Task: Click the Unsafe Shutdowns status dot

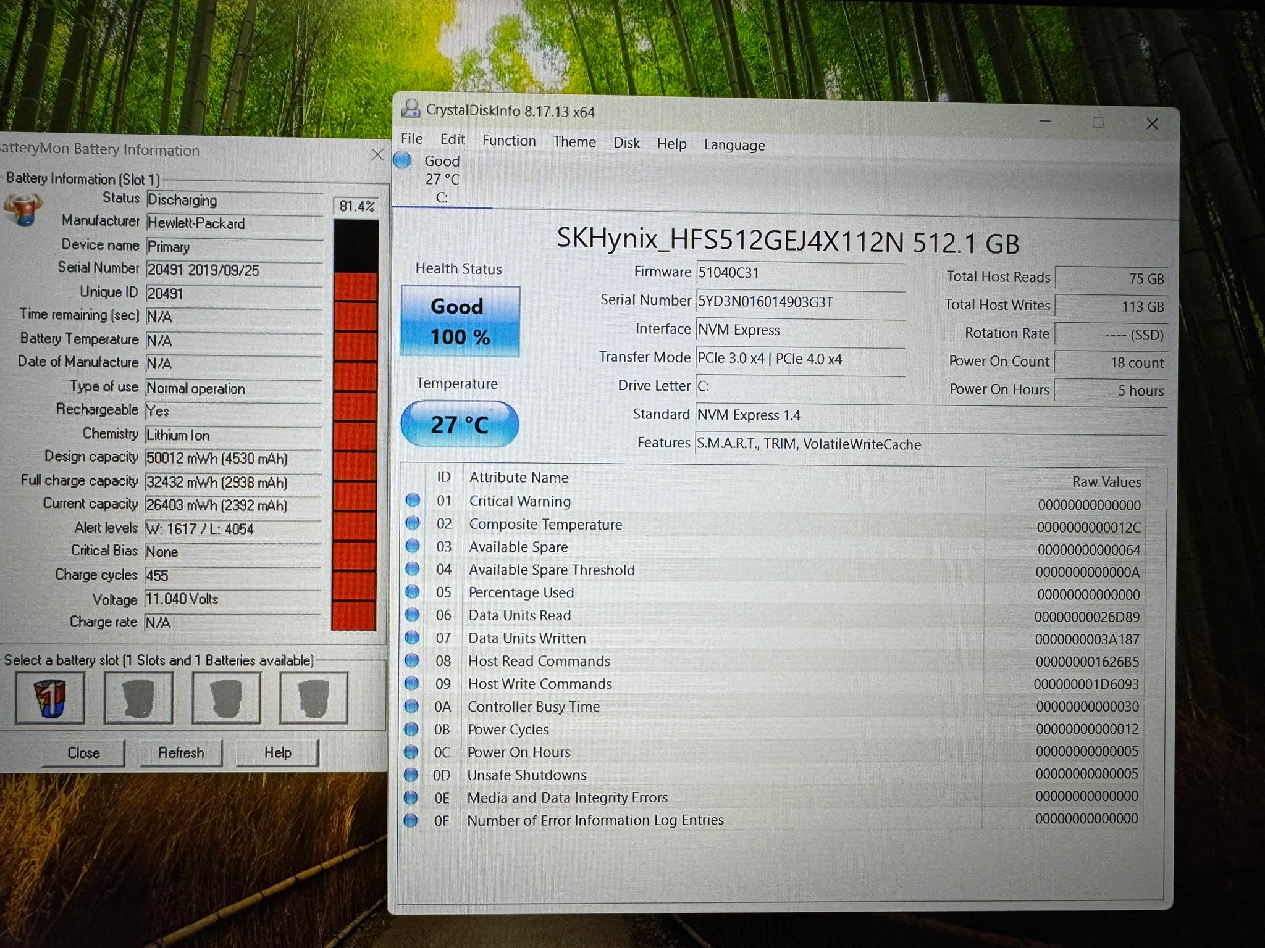Action: pos(411,775)
